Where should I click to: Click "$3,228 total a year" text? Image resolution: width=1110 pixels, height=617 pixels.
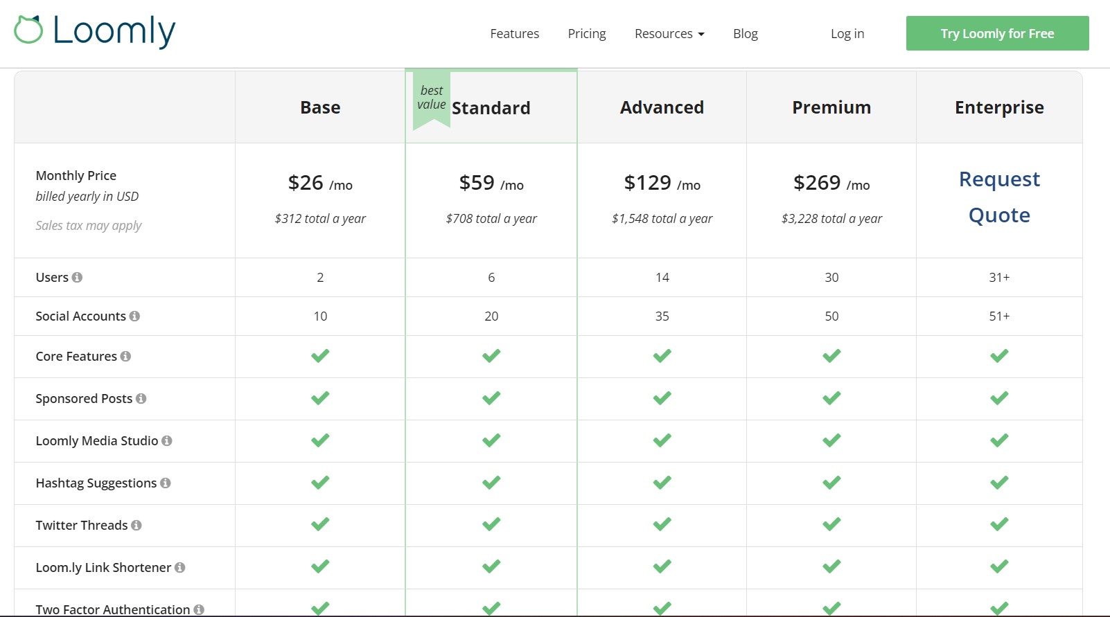pos(831,219)
